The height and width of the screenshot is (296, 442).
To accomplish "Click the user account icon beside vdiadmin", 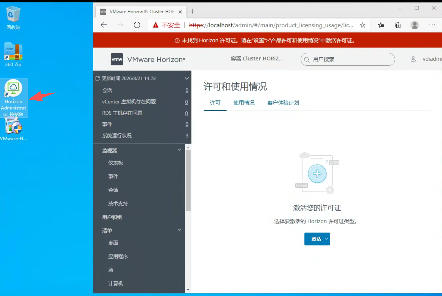I will pos(413,59).
